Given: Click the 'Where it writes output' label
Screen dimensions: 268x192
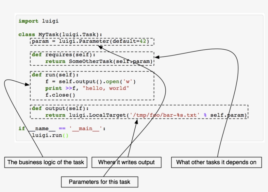Looking at the screenshot, I should [x=126, y=162].
